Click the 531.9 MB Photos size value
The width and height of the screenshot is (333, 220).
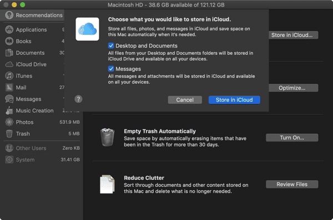click(70, 122)
